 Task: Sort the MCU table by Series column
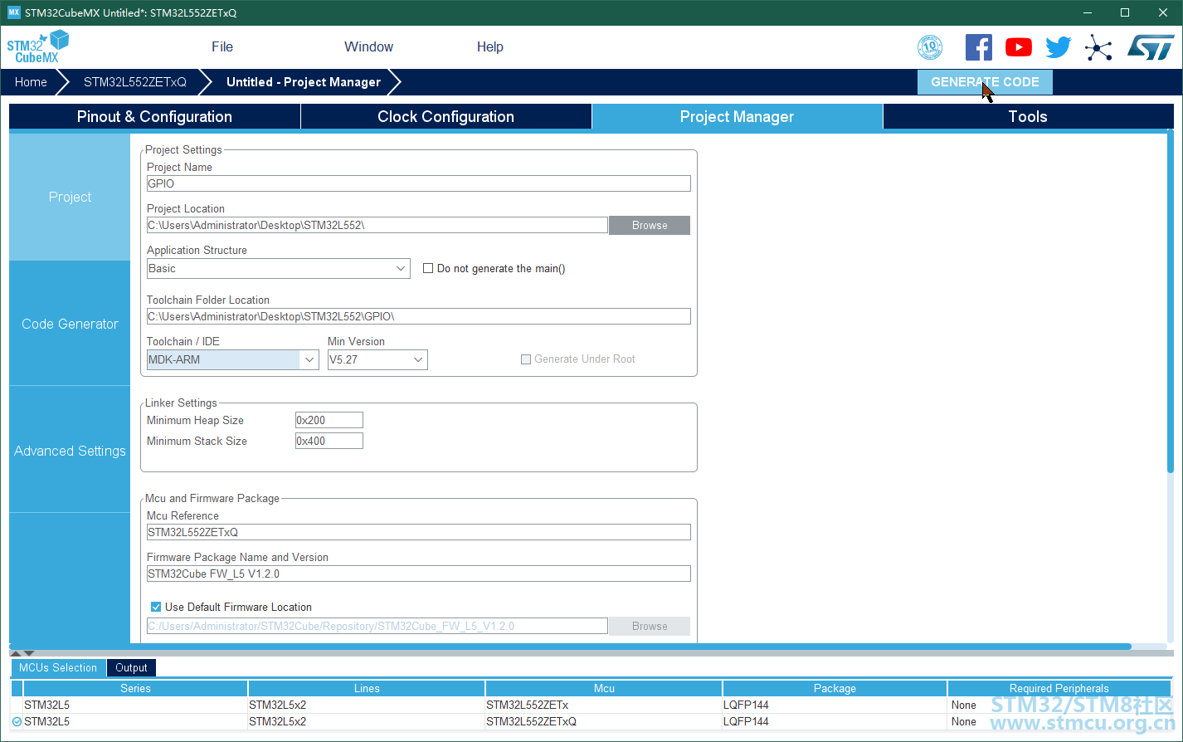tap(135, 689)
